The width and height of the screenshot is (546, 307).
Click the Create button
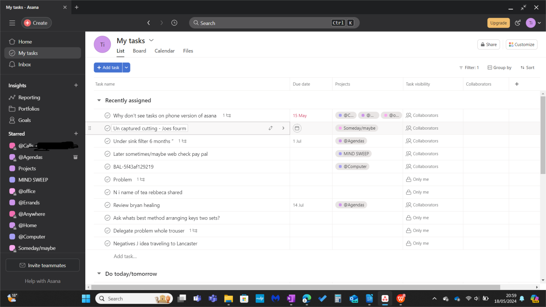tap(36, 23)
